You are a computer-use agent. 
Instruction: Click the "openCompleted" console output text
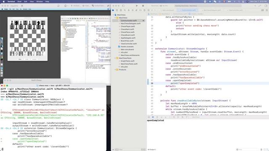click(x=156, y=120)
